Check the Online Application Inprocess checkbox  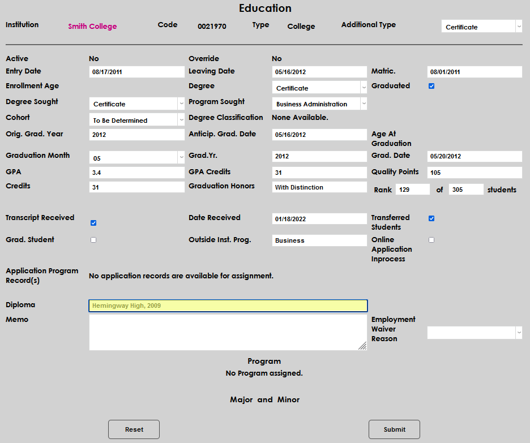[x=431, y=240]
